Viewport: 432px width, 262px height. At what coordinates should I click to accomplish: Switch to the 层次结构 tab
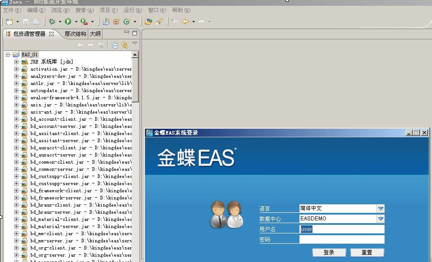click(75, 34)
